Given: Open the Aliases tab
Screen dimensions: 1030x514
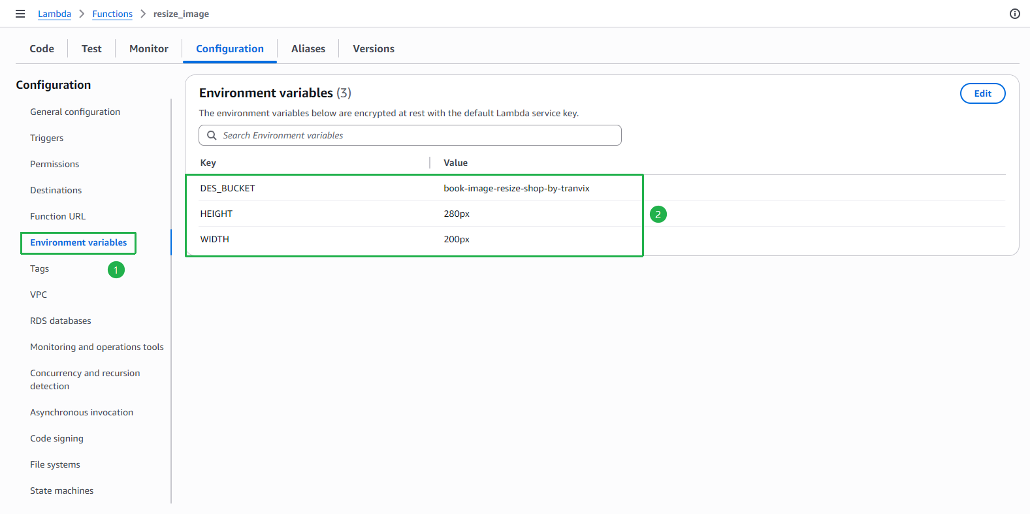Looking at the screenshot, I should coord(308,49).
